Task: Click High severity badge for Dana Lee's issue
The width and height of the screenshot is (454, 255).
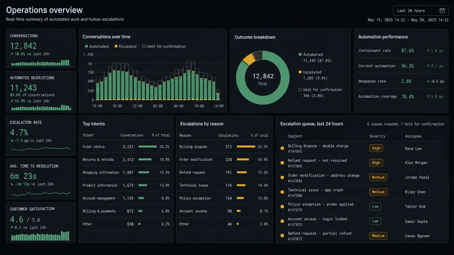Action: [376, 148]
